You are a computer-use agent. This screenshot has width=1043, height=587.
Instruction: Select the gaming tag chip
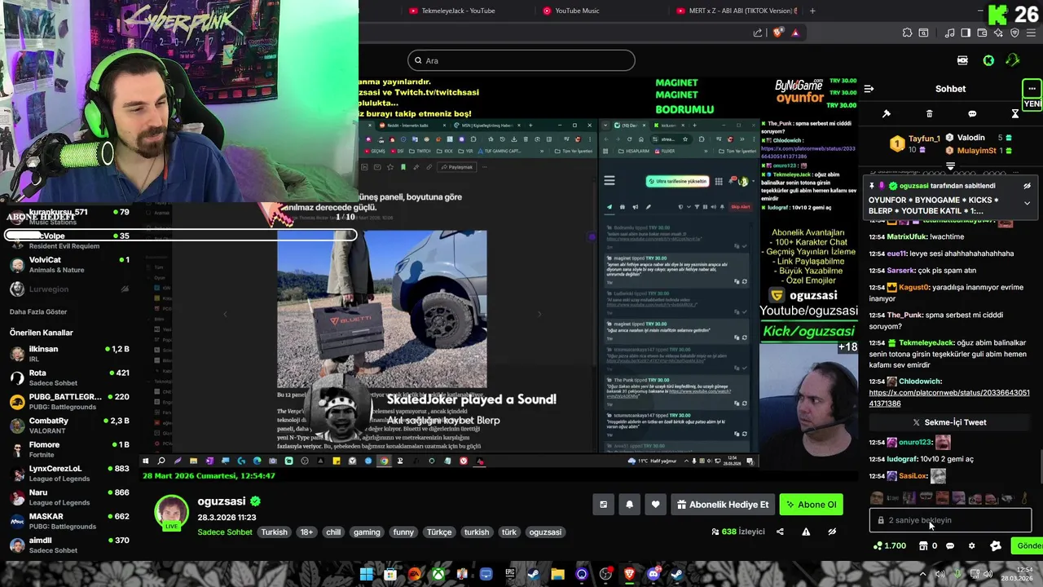pos(367,532)
